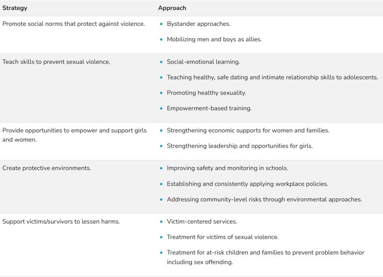Select 'Mobilizing men and boys as allies'

tap(214, 39)
